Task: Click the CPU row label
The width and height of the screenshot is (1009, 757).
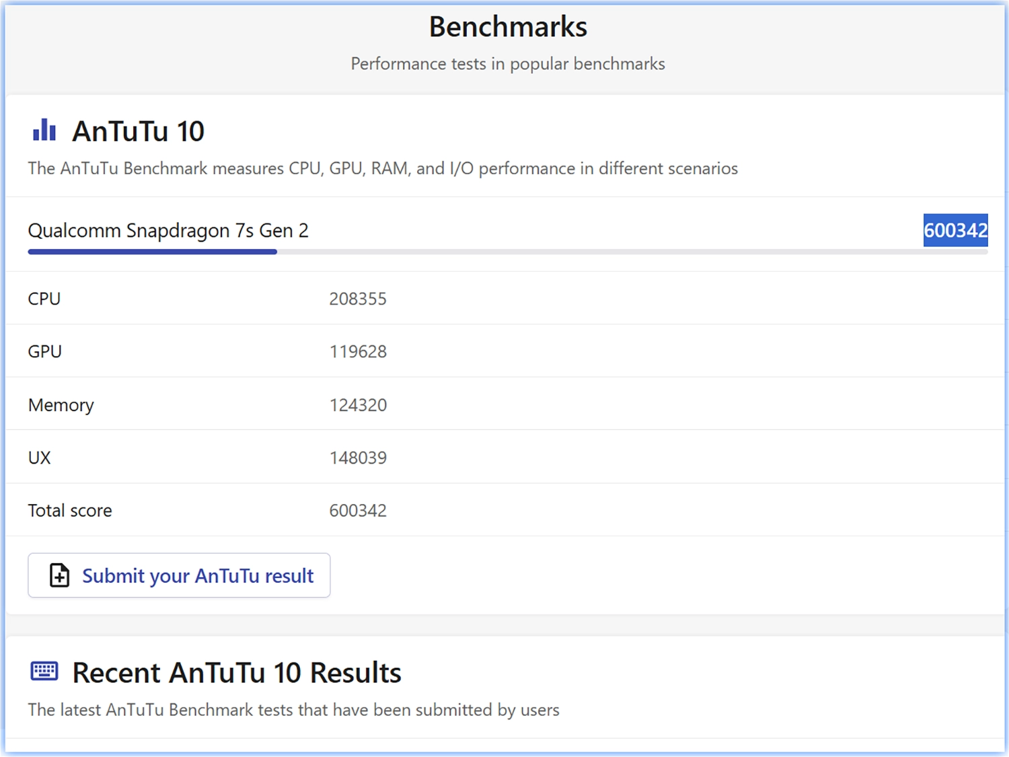Action: coord(44,299)
